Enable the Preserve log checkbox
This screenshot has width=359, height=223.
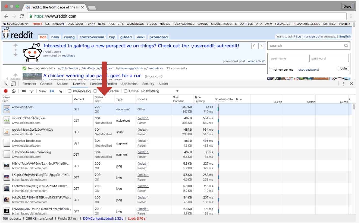[70, 91]
